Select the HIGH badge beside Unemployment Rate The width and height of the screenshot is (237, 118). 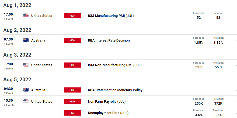[x=72, y=113]
